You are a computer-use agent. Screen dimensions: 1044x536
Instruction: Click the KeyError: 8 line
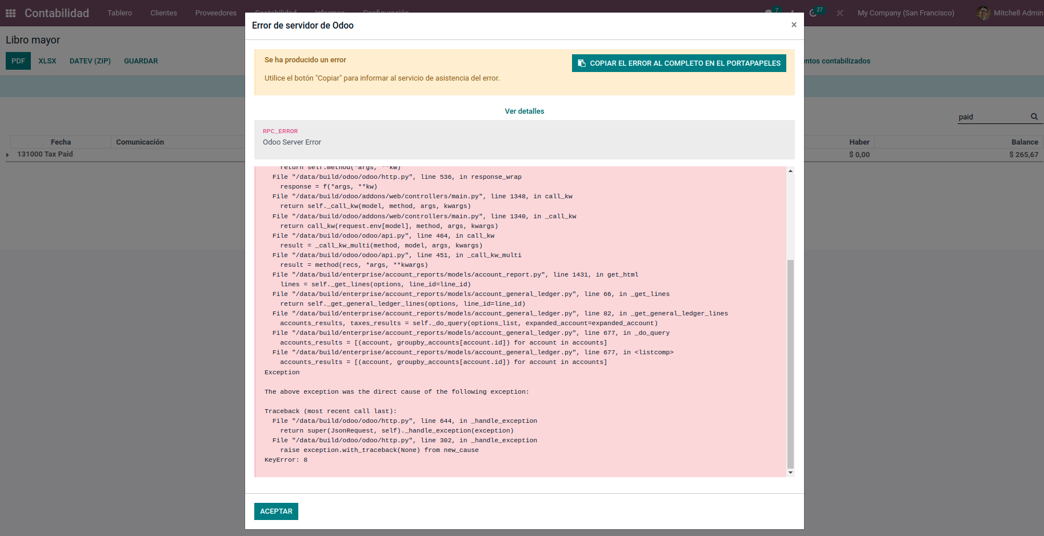point(286,460)
